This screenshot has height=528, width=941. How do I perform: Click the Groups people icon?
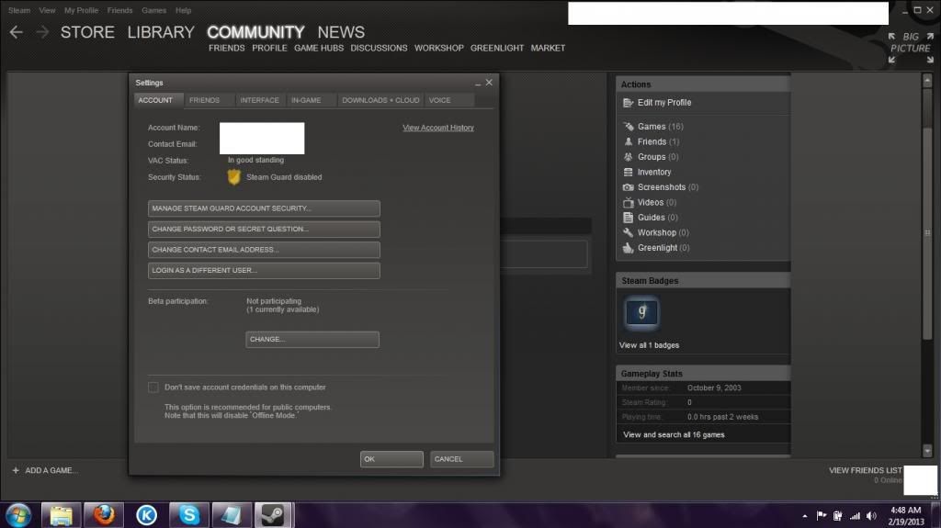[628, 157]
